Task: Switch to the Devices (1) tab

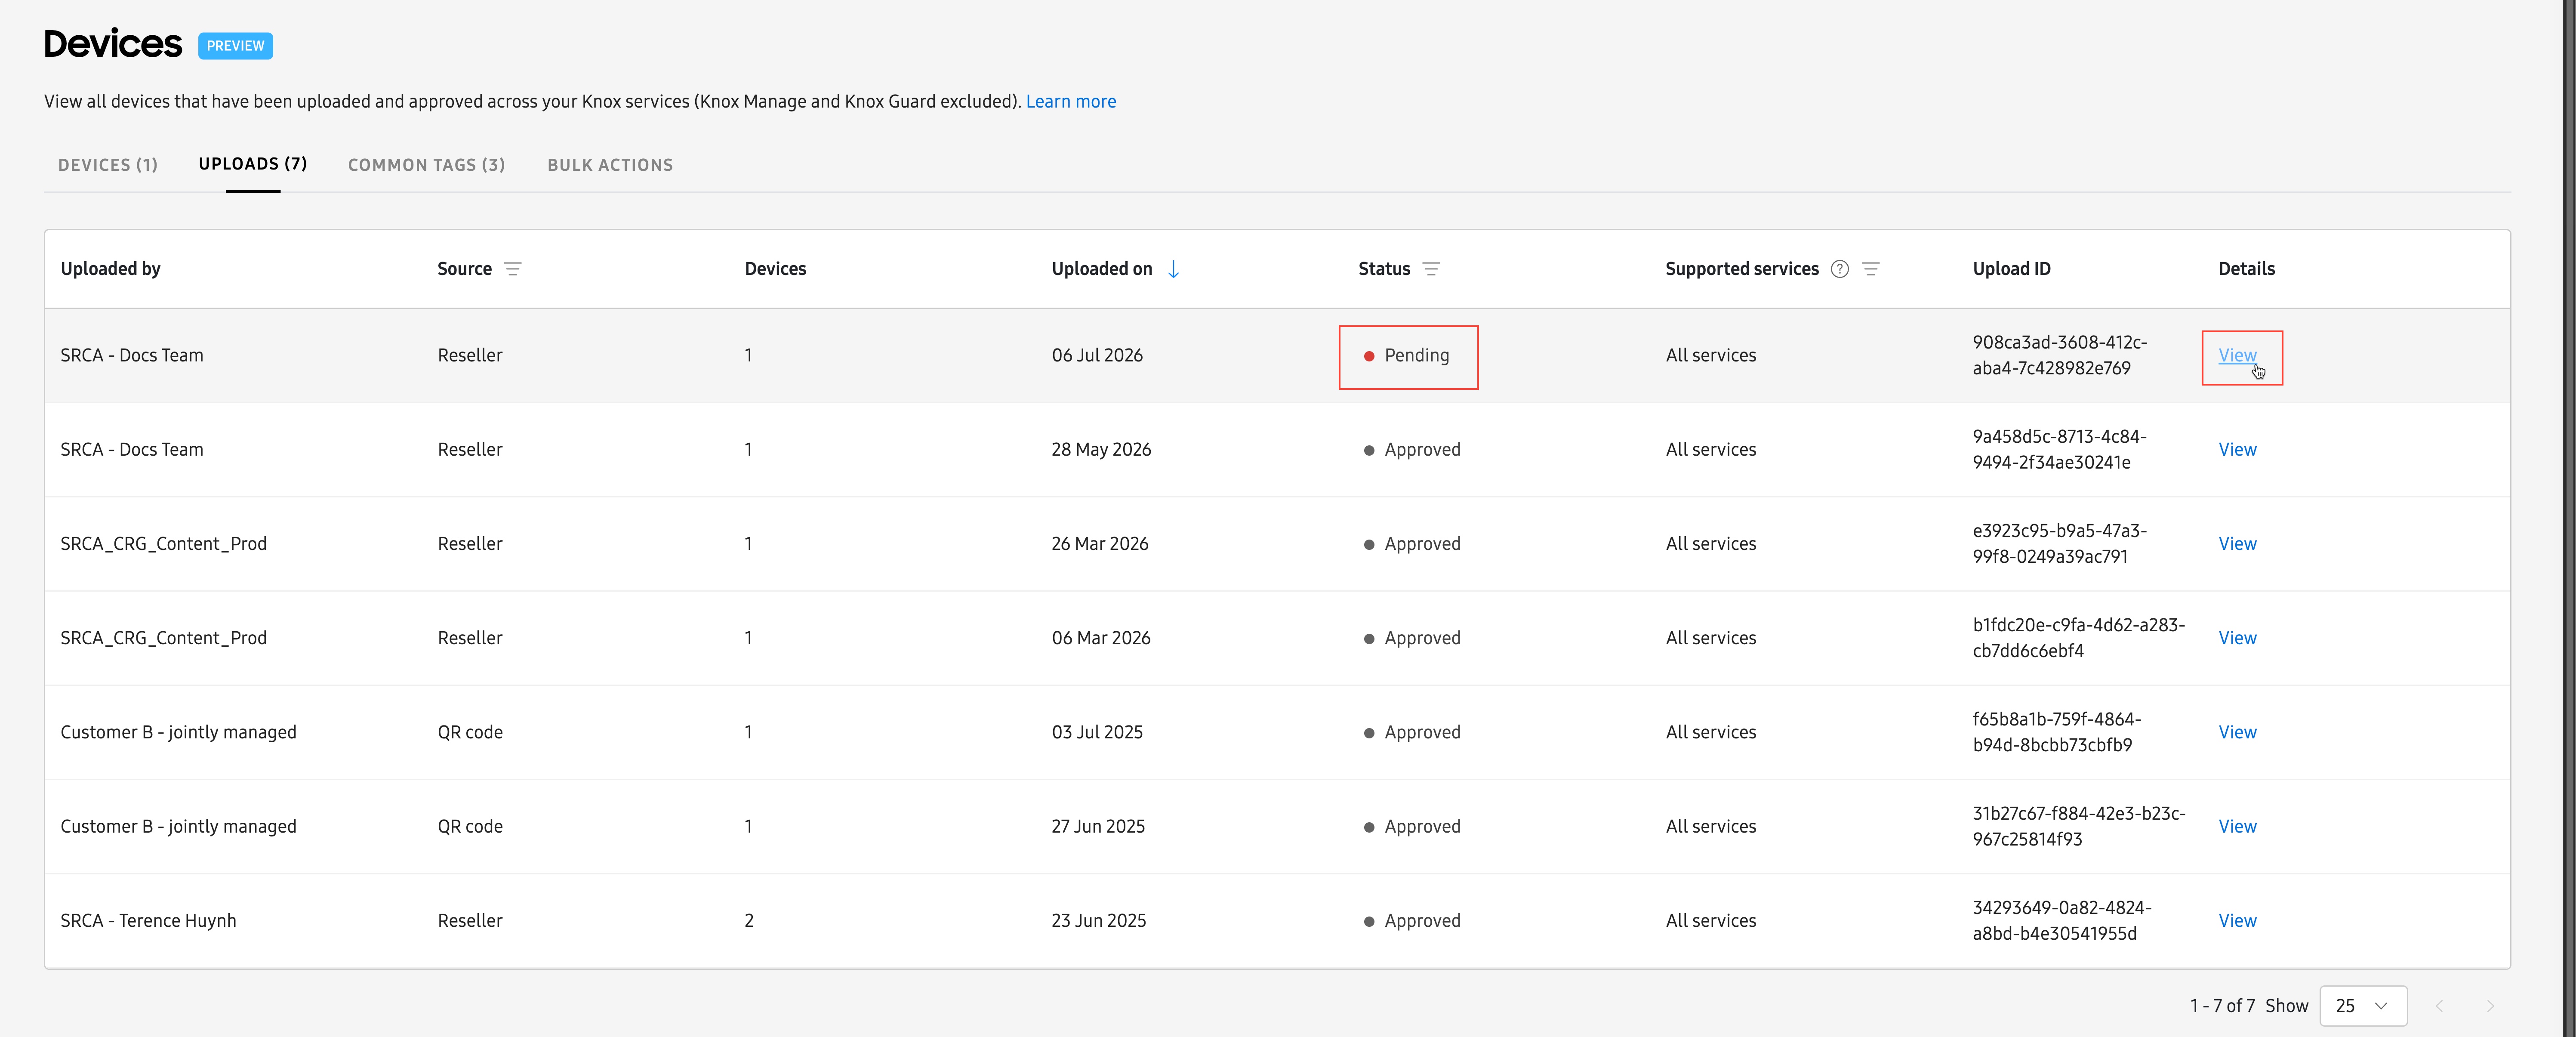Action: pyautogui.click(x=108, y=165)
